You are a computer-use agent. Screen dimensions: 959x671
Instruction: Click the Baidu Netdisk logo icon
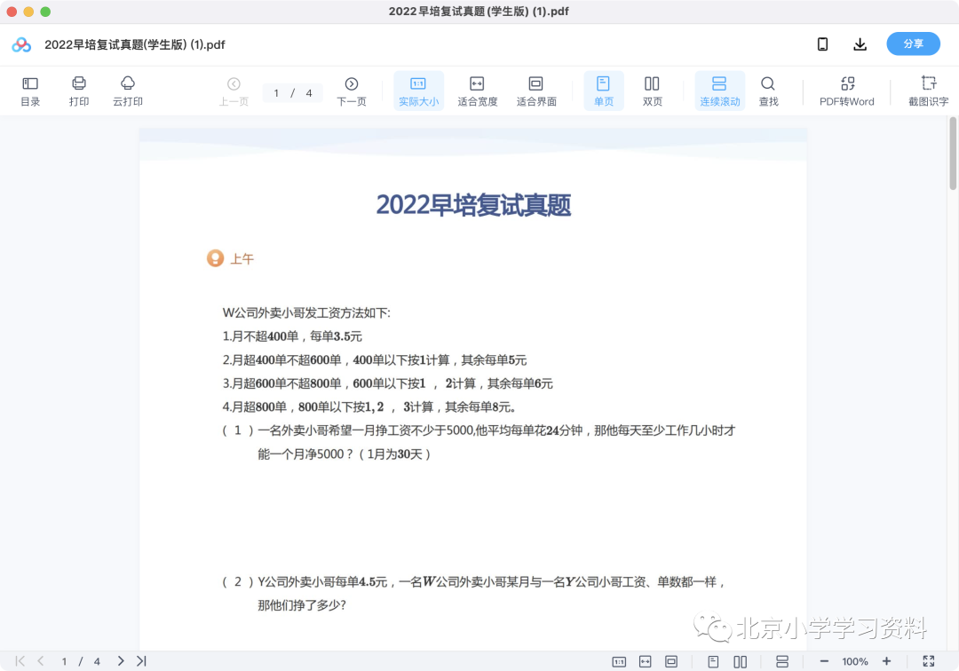(21, 44)
